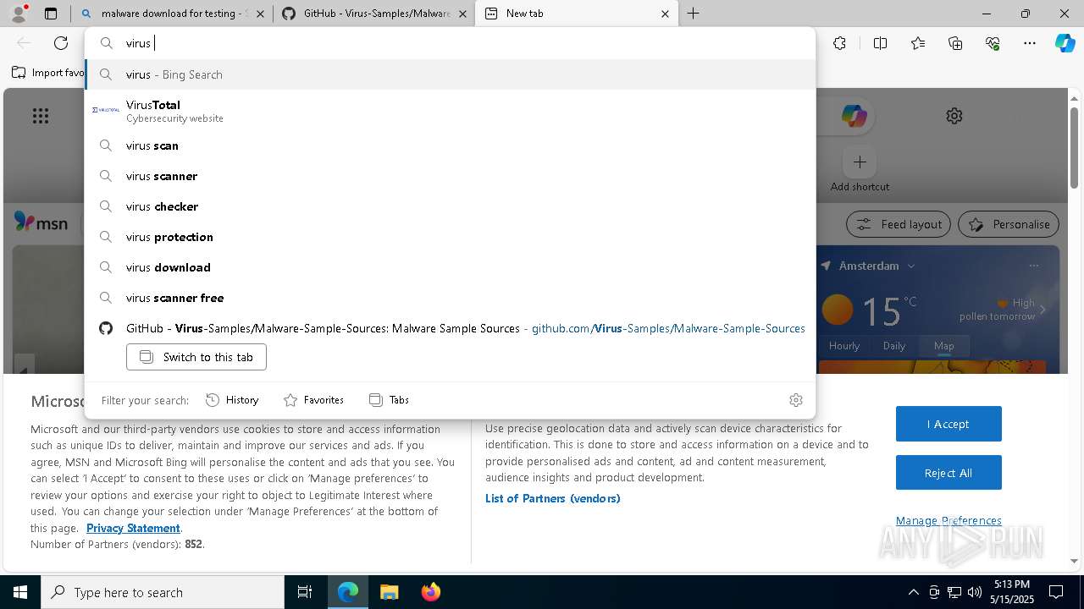Screen dimensions: 1084x609
Task: Open the Collections icon
Action: [955, 43]
